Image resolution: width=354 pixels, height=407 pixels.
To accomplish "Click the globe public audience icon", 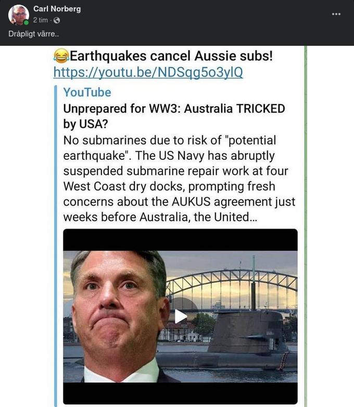I will click(x=57, y=20).
